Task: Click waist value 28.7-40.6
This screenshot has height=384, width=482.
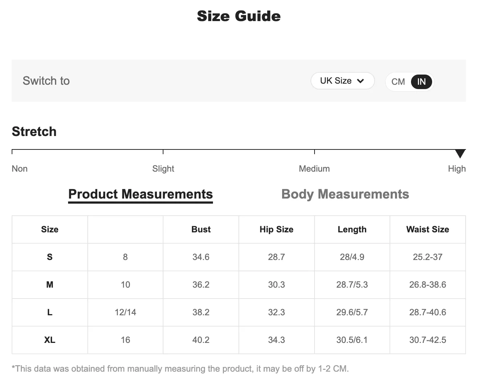Action: click(x=428, y=312)
